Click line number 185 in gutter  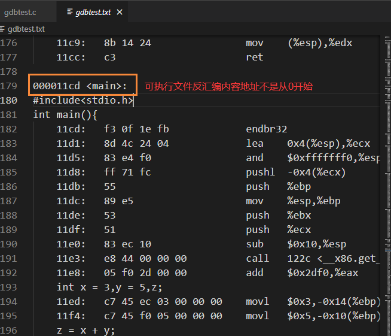pyautogui.click(x=9, y=172)
